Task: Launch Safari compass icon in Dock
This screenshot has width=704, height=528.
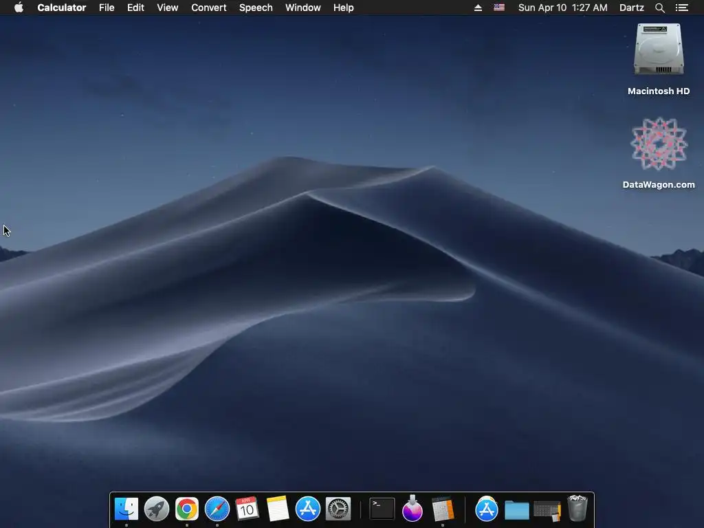Action: 217,509
